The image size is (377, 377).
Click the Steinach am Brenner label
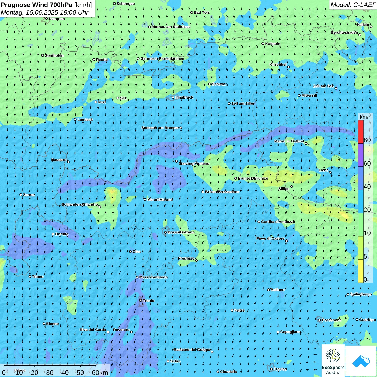(160, 128)
